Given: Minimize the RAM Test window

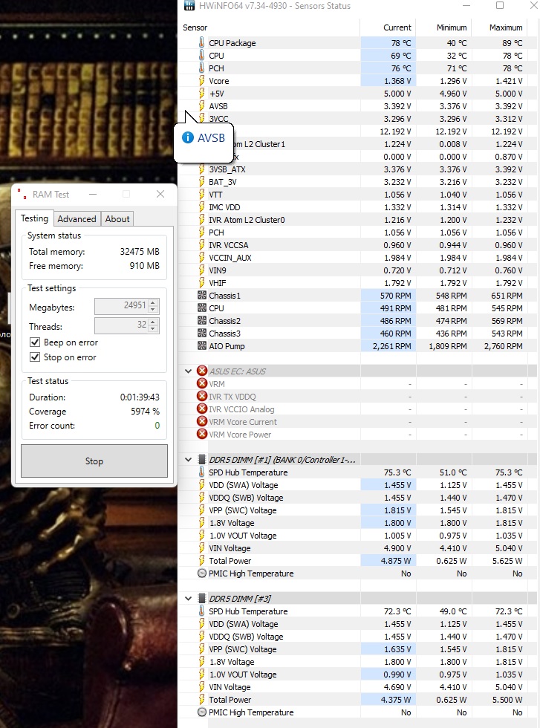Looking at the screenshot, I should click(x=93, y=194).
